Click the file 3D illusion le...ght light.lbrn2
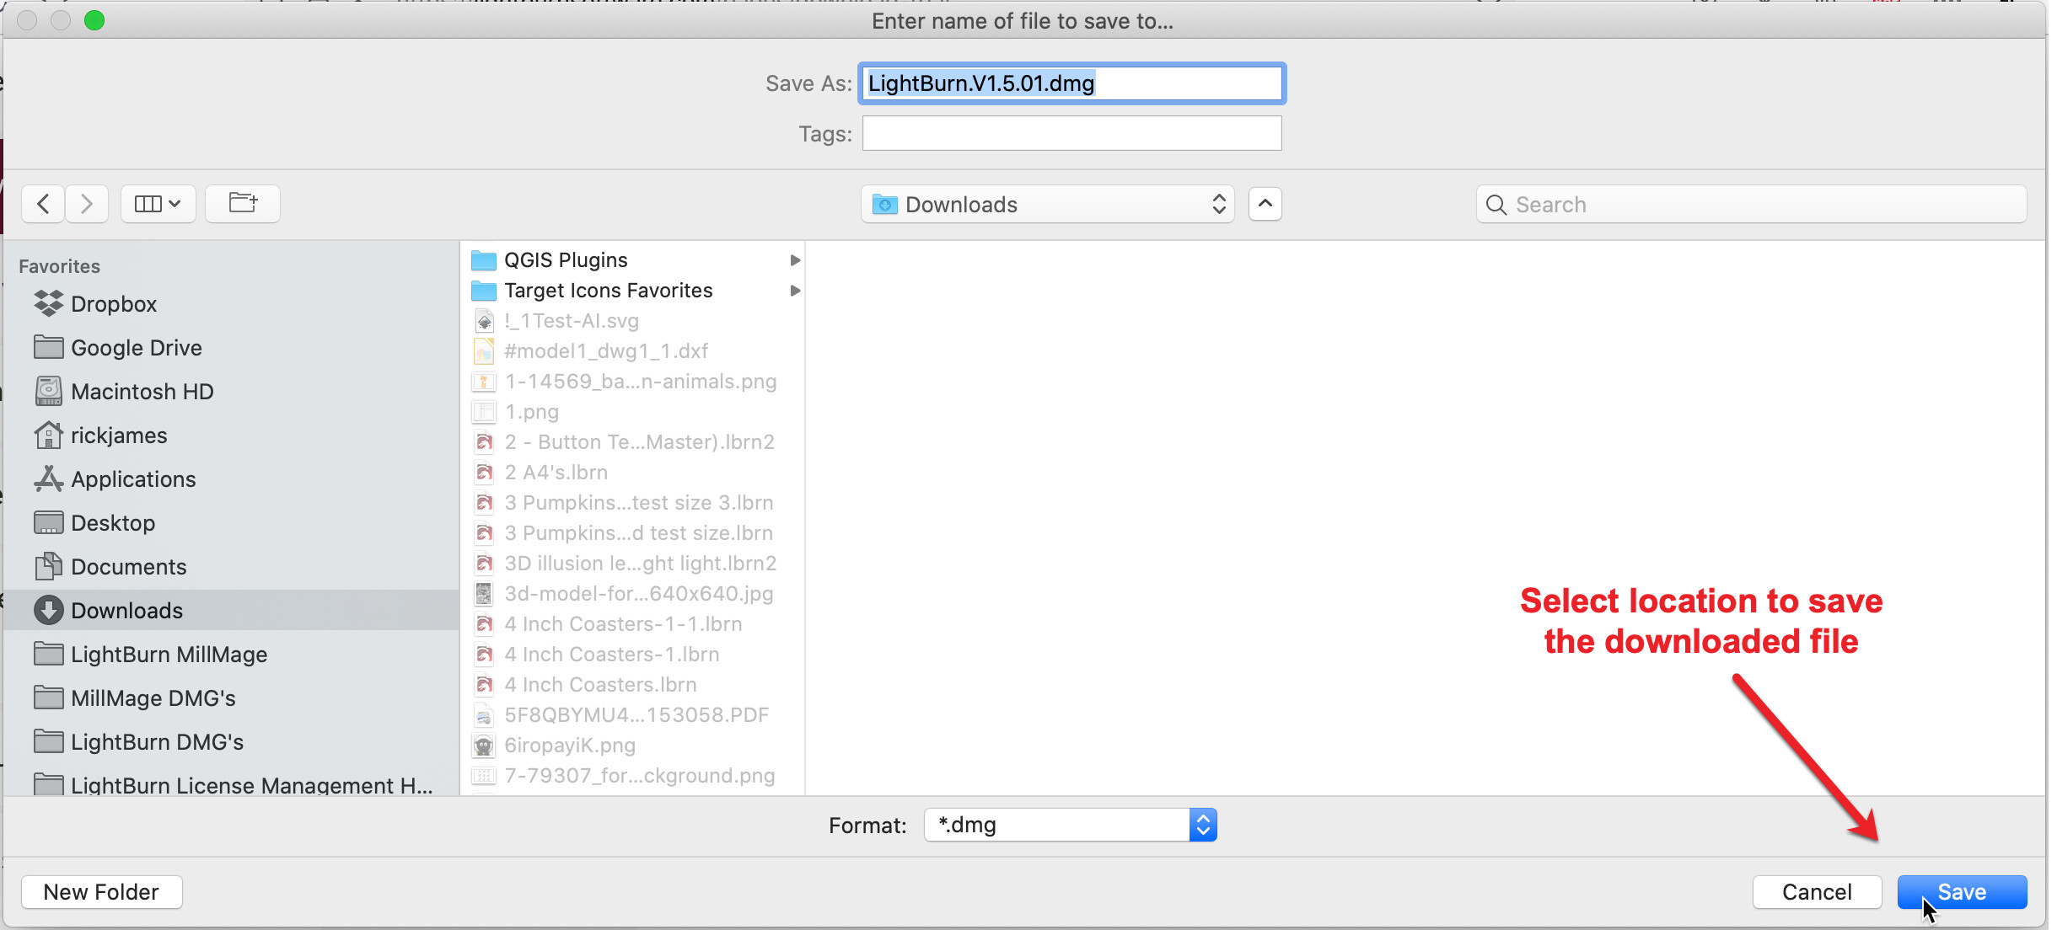Viewport: 2057px width, 930px height. (x=633, y=564)
